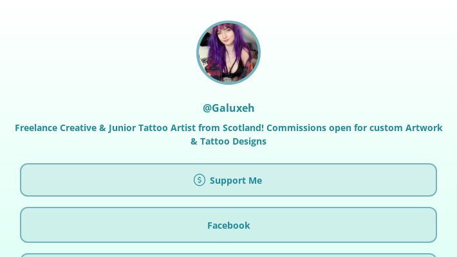Viewport: 457px width, 257px height.
Task: Click the "Facebook" label text
Action: [x=228, y=226]
